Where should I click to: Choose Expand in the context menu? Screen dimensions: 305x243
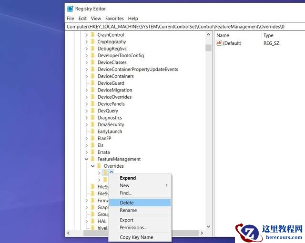tap(140, 178)
